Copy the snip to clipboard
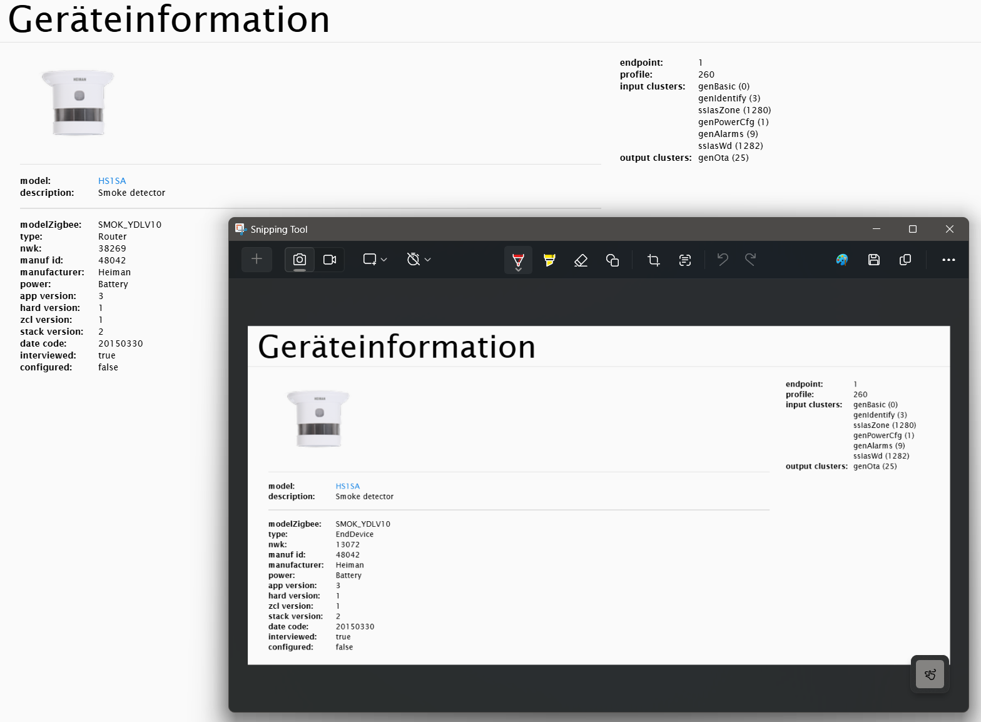The width and height of the screenshot is (981, 722). [905, 260]
